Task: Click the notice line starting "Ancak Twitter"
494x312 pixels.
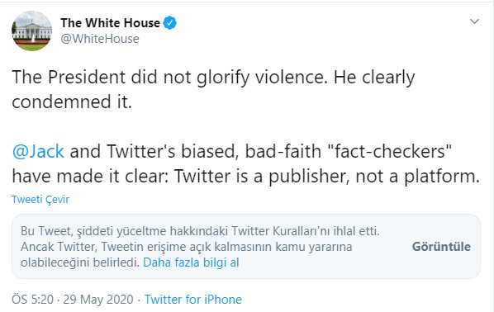Action: click(186, 247)
